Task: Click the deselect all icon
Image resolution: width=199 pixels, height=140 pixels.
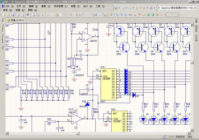Action: click(76, 15)
